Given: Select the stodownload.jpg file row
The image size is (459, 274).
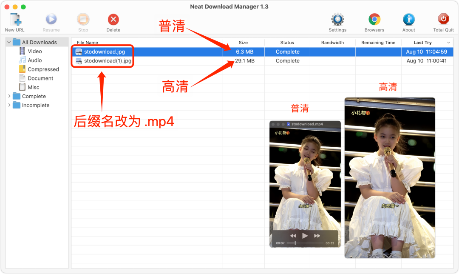Looking at the screenshot, I should pyautogui.click(x=263, y=52).
